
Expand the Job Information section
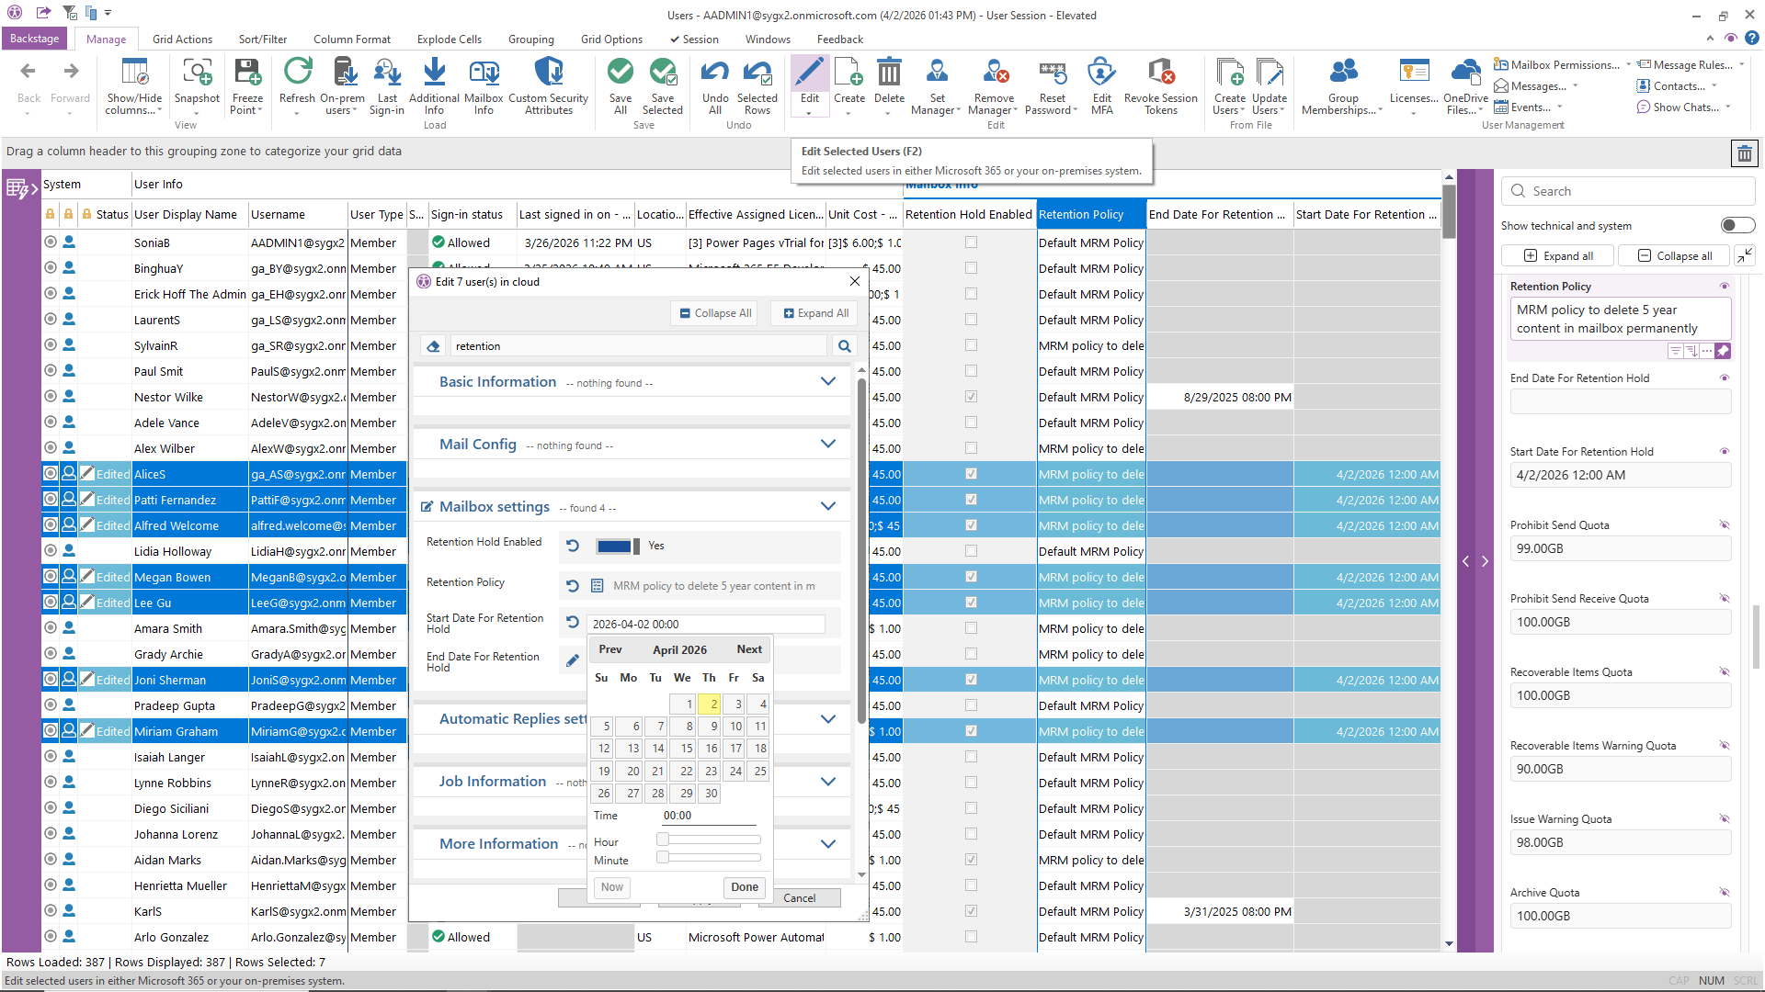point(828,782)
